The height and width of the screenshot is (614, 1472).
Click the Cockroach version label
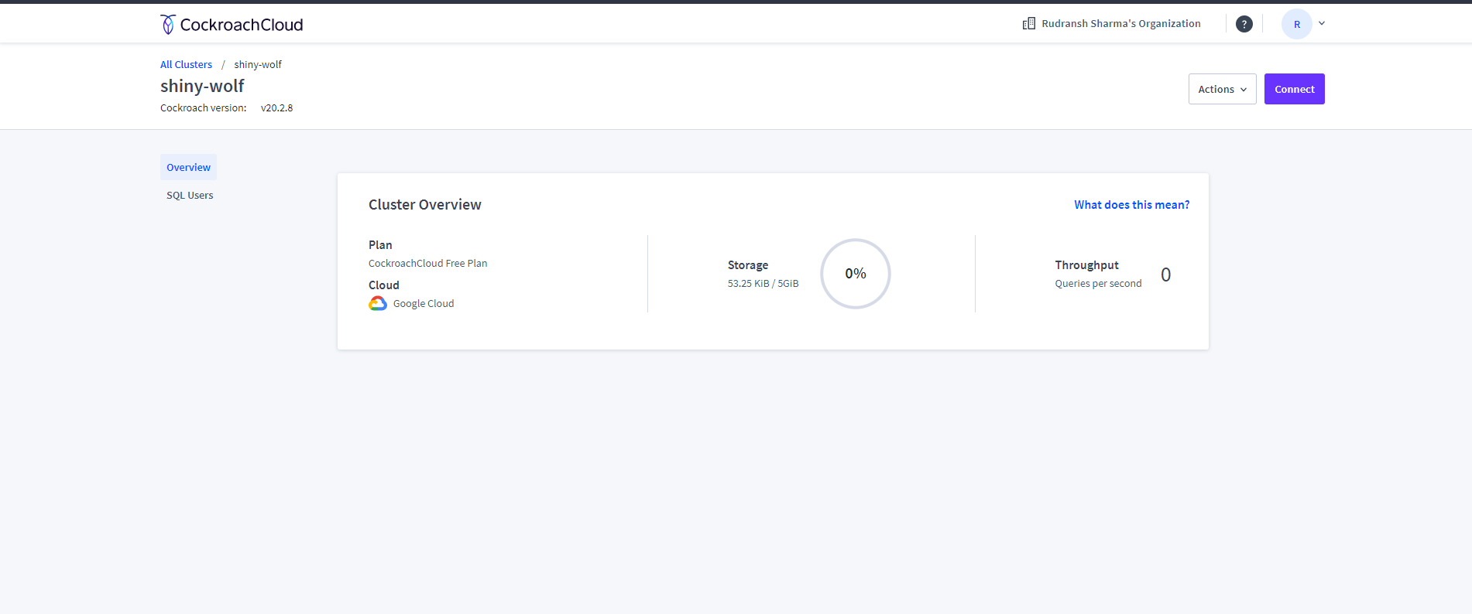204,108
